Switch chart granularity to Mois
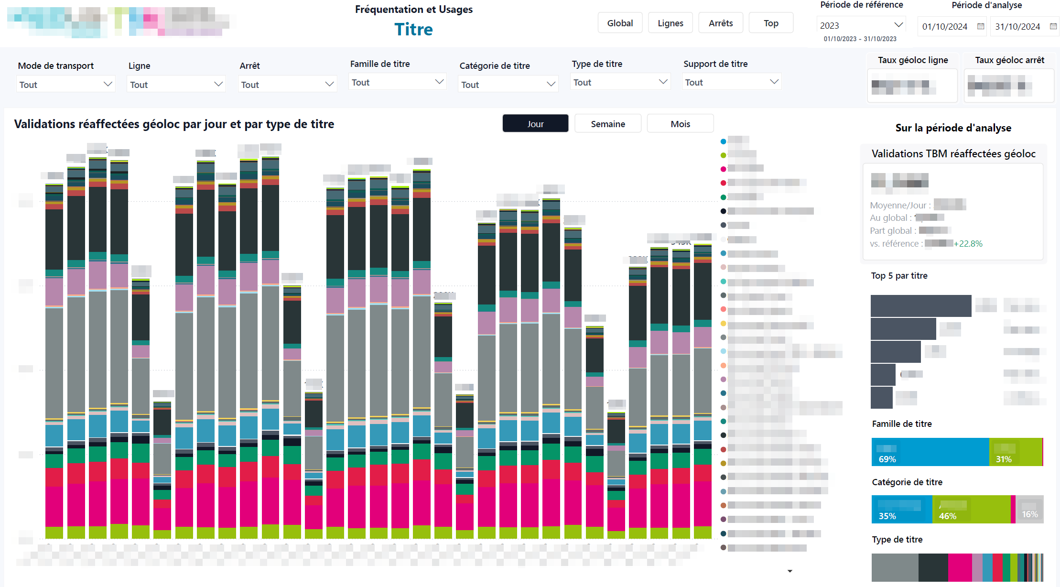This screenshot has width=1060, height=587. click(x=680, y=123)
